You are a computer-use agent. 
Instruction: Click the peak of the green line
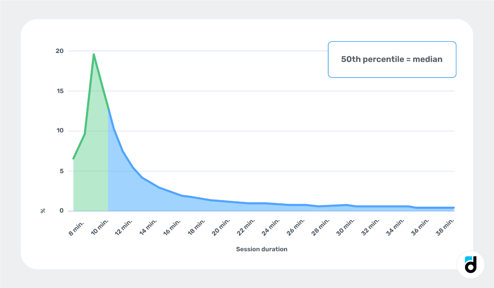click(94, 54)
